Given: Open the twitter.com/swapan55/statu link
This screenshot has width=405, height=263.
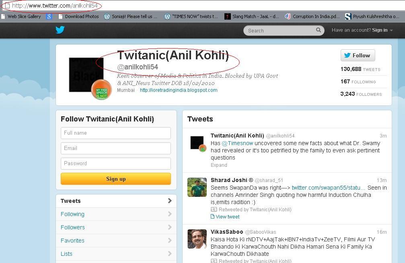Looking at the screenshot, I should pos(328,188).
